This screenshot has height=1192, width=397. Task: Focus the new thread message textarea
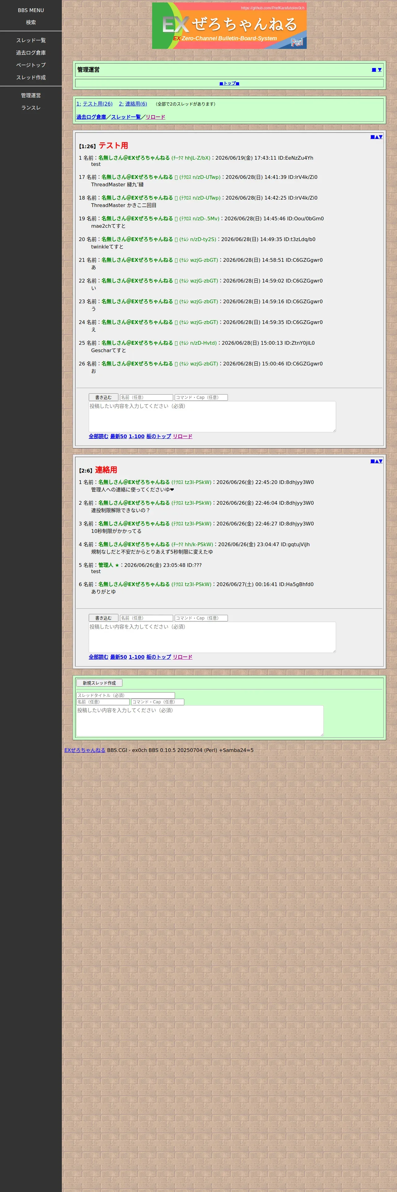coord(200,721)
